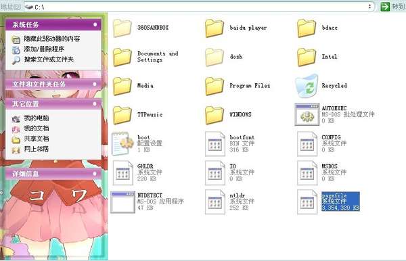Click the hide drive contents icon
Image resolution: width=406 pixels, height=261 pixels.
(16, 40)
